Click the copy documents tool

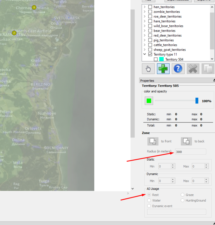[208, 69]
